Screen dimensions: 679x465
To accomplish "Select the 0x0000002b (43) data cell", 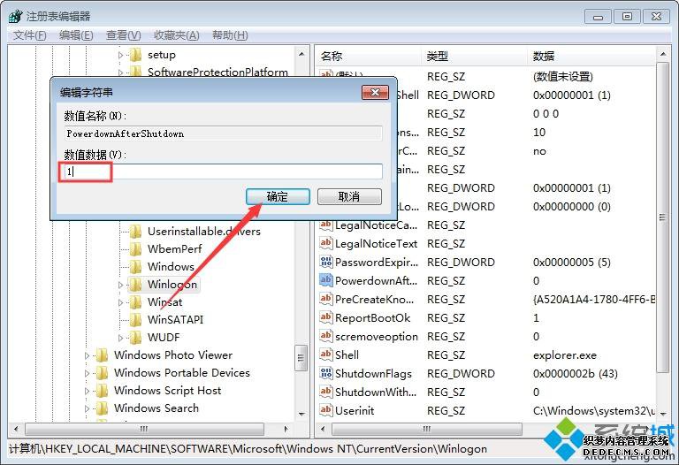I will pos(576,374).
